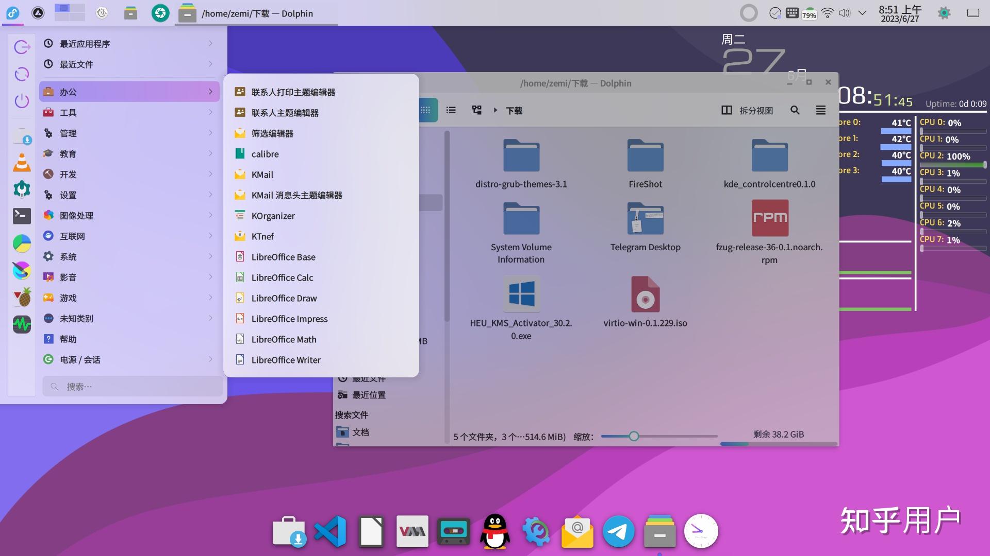Open 影音 menu category

[x=129, y=277]
